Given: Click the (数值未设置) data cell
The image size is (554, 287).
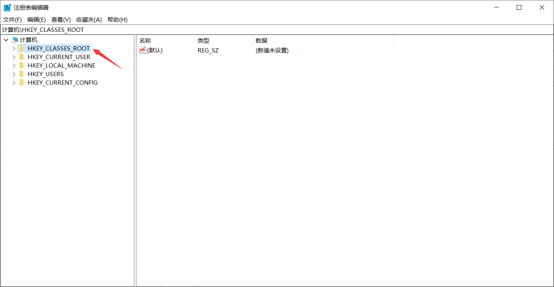Looking at the screenshot, I should 272,50.
